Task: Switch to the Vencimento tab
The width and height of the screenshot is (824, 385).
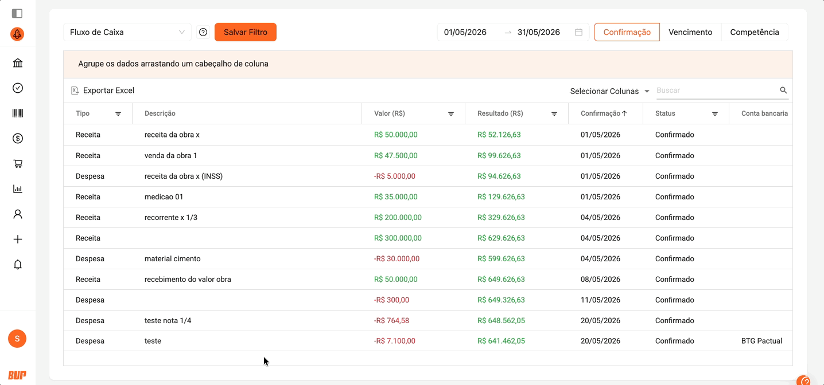Action: [x=690, y=32]
